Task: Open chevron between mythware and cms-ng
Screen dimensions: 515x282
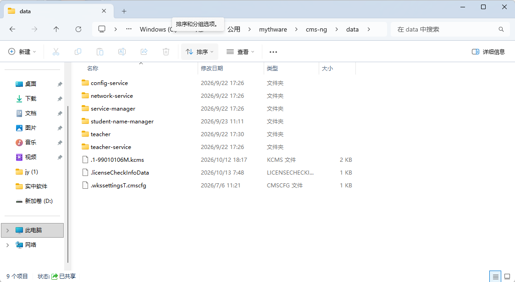Action: [x=296, y=29]
